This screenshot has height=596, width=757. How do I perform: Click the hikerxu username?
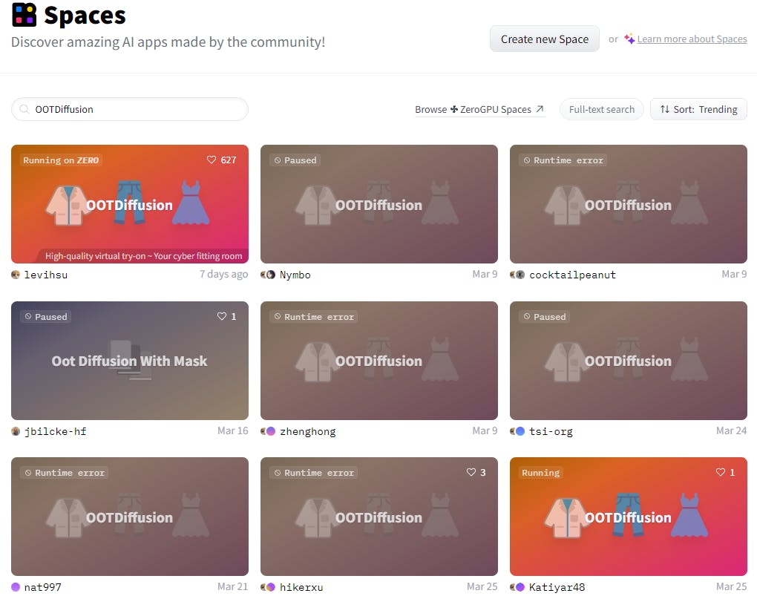tap(302, 587)
